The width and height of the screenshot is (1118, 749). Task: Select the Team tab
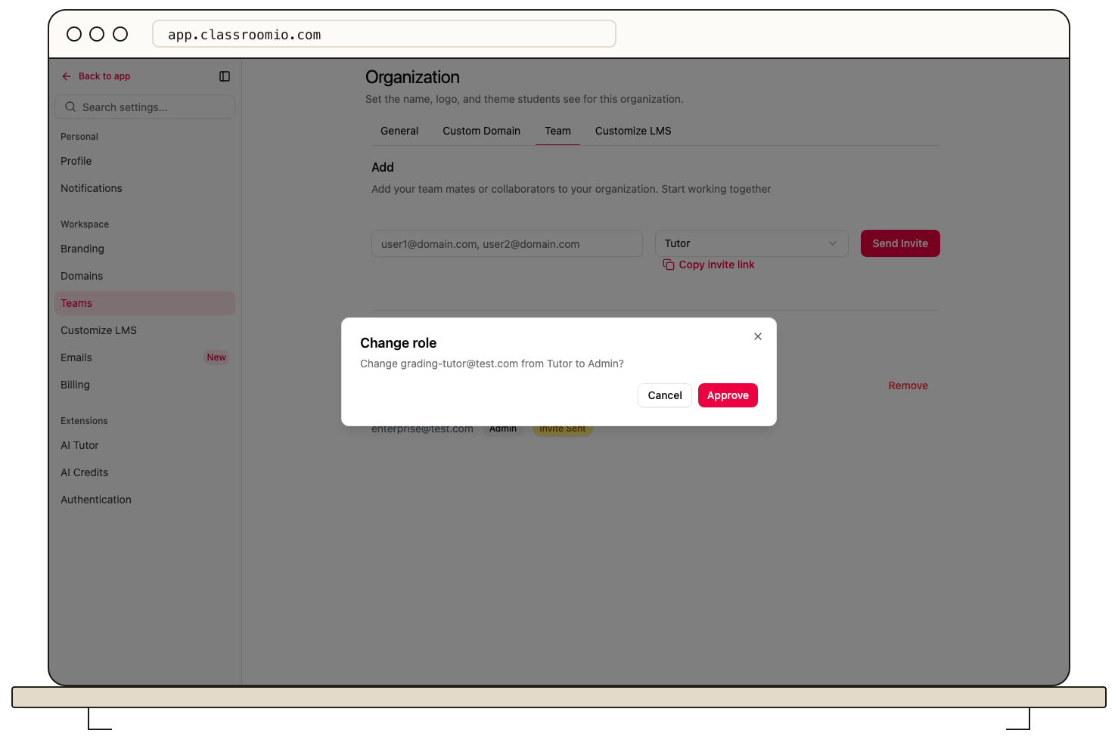click(x=557, y=131)
